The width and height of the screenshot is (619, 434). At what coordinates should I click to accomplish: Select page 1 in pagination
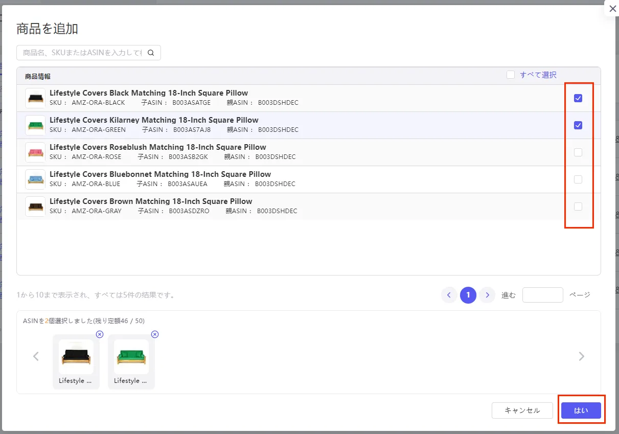point(468,295)
